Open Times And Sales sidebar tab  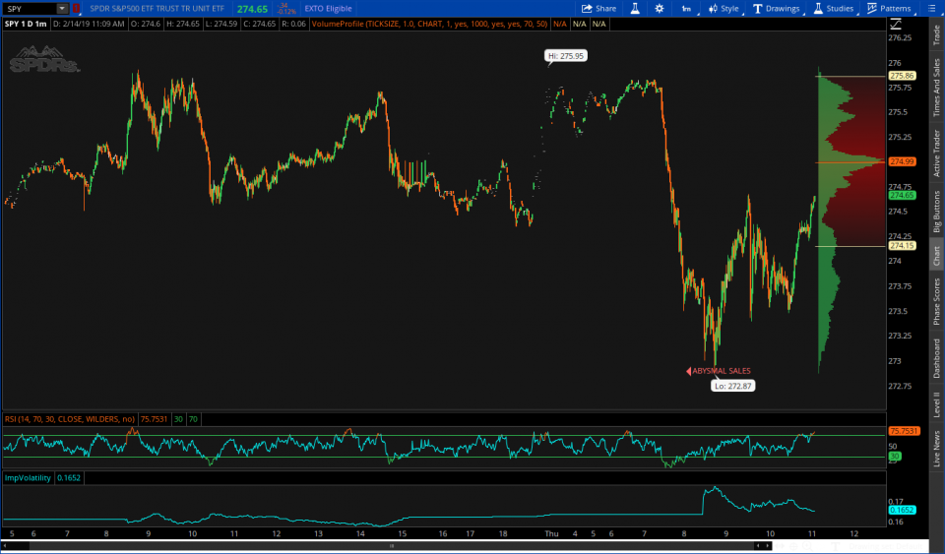[936, 88]
